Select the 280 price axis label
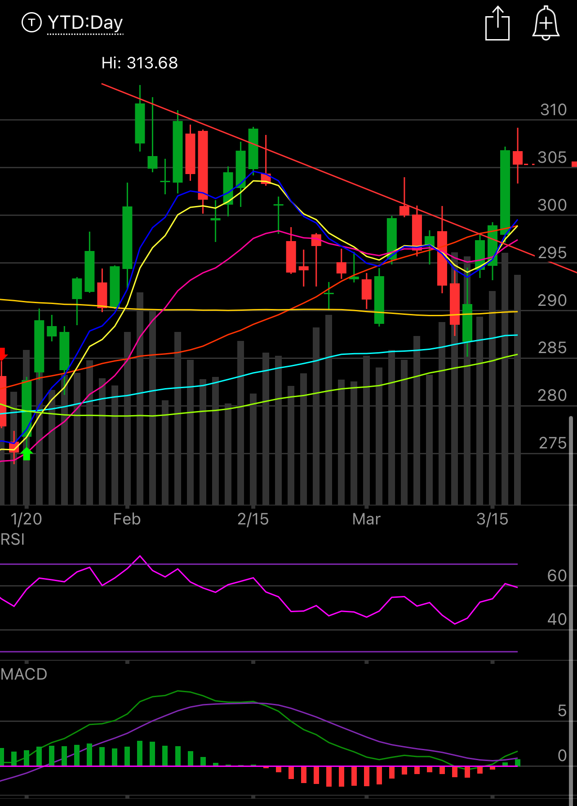Screen dimensions: 577x806 pos(552,395)
